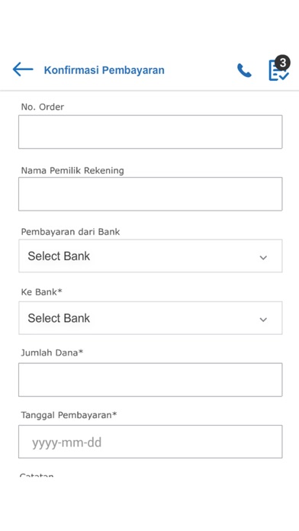Click the Jumlah Dana* label
The image size is (299, 531).
point(52,353)
